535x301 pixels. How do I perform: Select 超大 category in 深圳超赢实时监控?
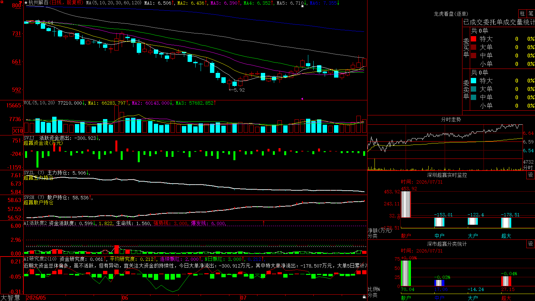click(x=506, y=236)
